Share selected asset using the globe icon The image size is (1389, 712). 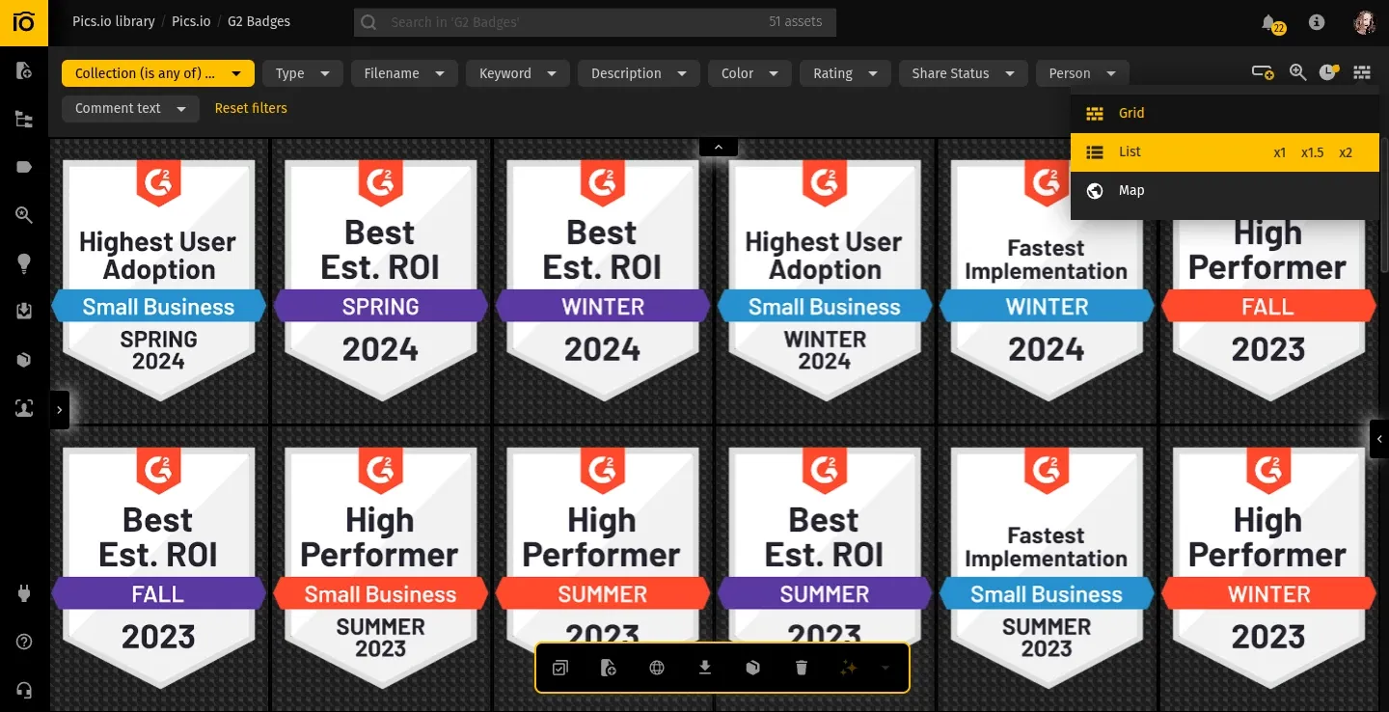[657, 667]
